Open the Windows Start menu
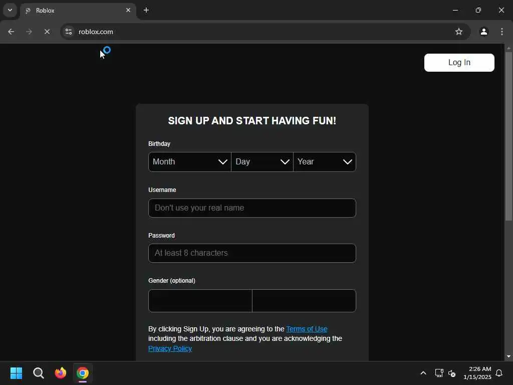The height and width of the screenshot is (385, 513). point(16,373)
